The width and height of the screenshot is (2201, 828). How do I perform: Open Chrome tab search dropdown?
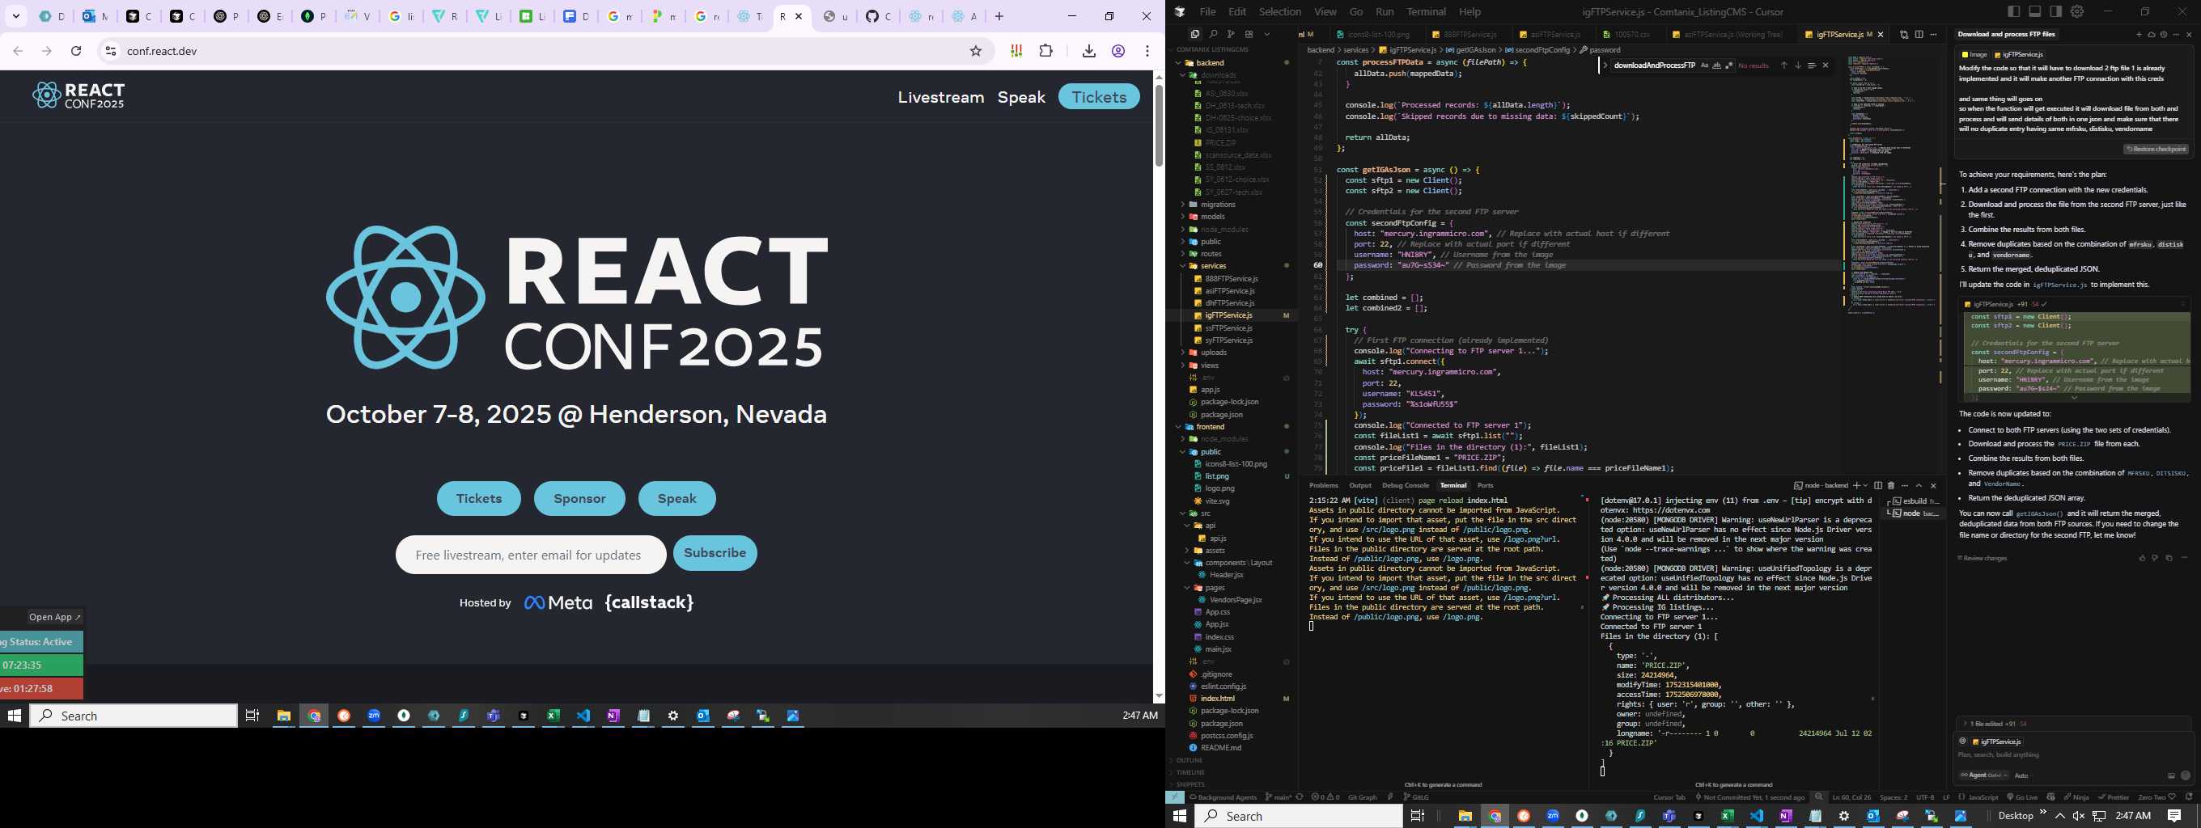(x=15, y=16)
